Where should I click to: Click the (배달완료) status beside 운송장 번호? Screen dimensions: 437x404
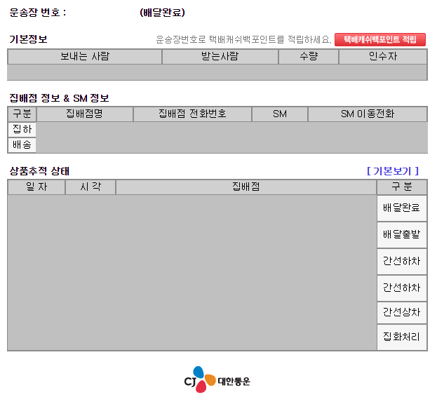point(162,13)
